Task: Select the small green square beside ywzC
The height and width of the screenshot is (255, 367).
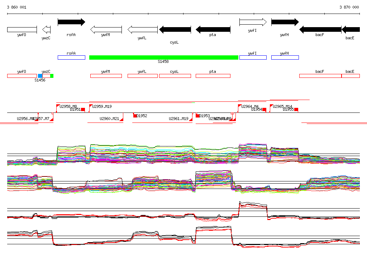Action: (x=52, y=76)
